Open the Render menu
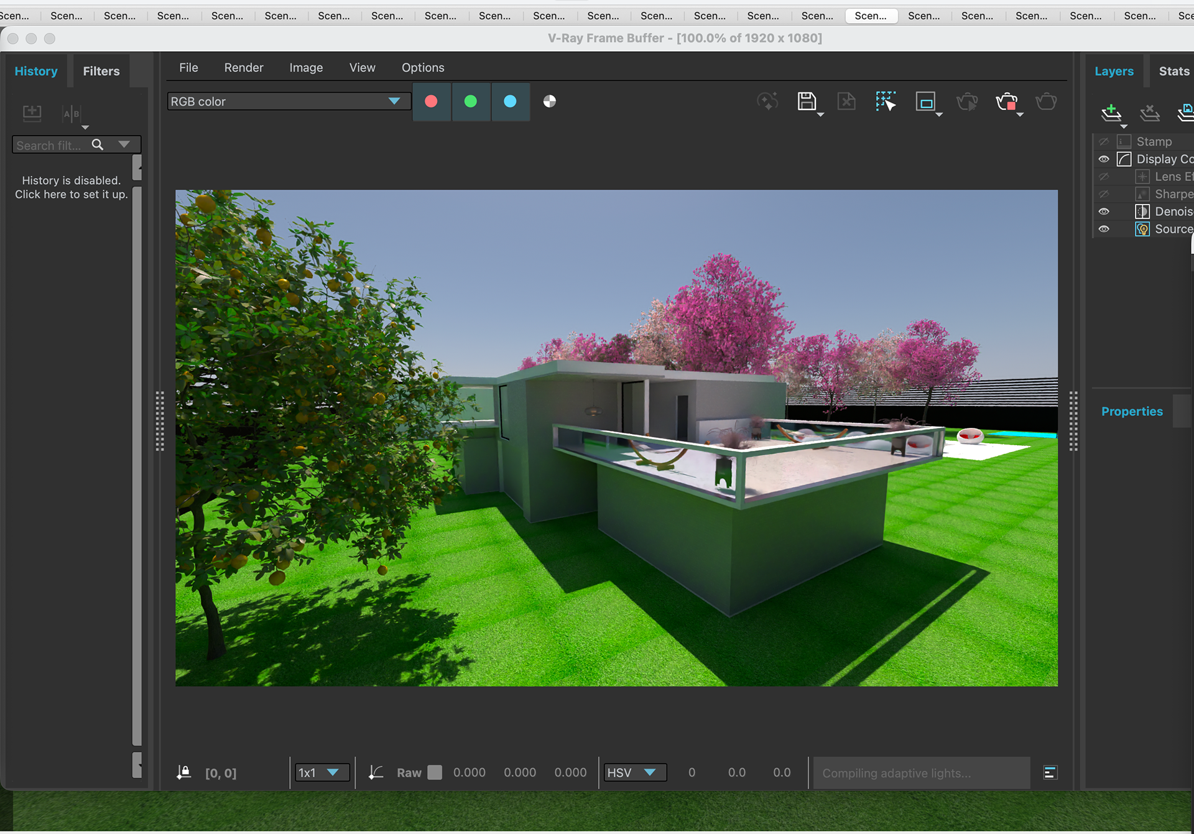 click(243, 68)
